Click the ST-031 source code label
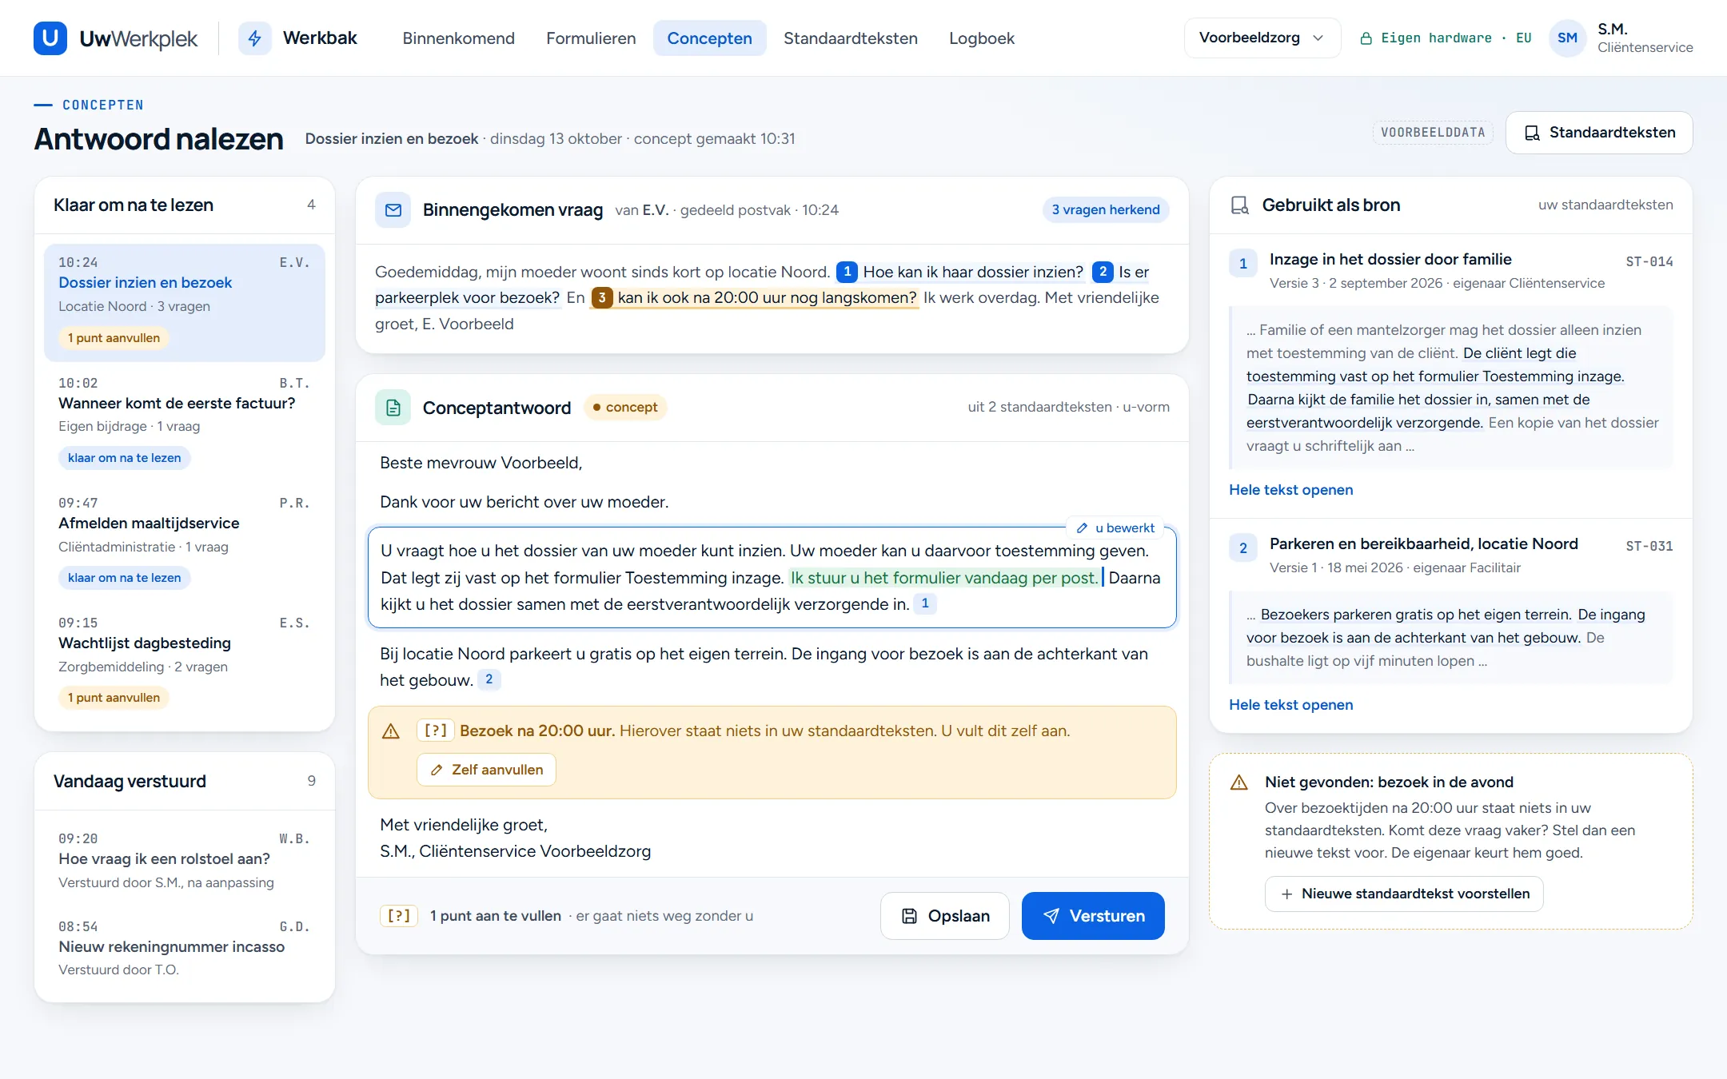The width and height of the screenshot is (1727, 1079). pos(1649,546)
